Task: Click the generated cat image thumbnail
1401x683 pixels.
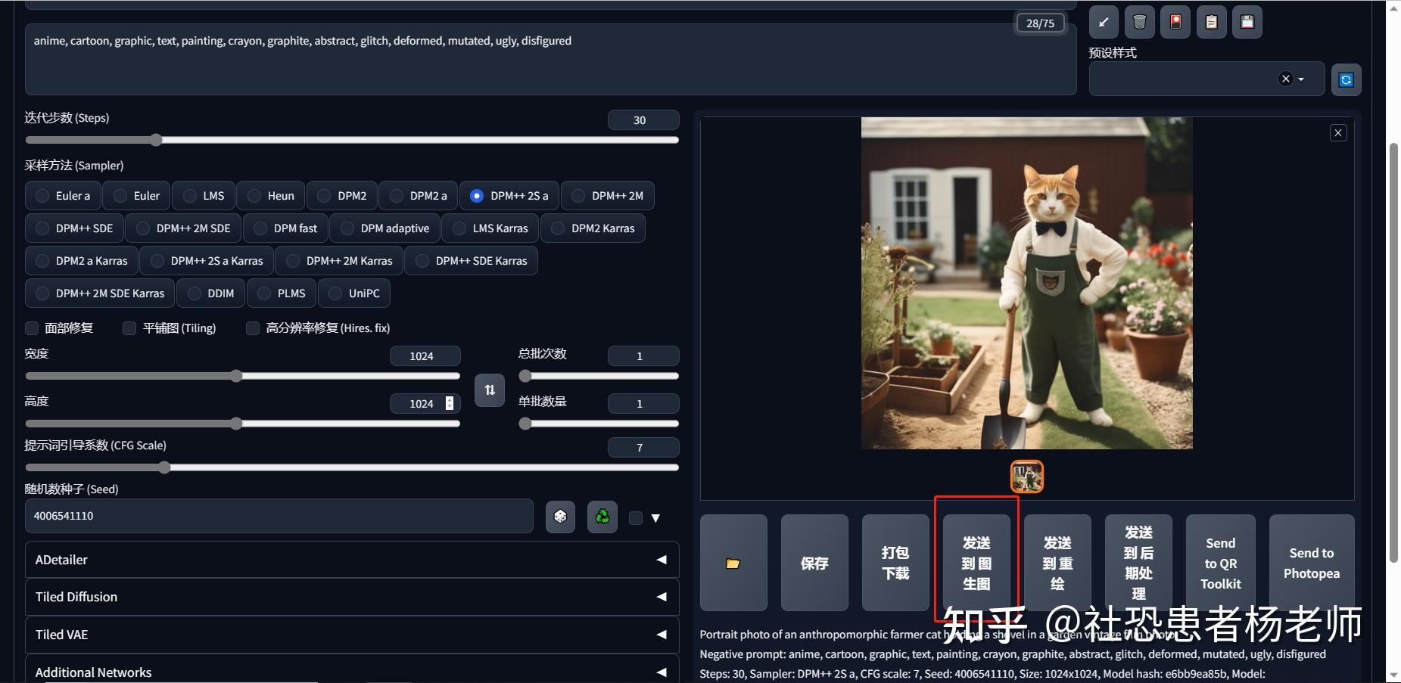Action: (1026, 477)
